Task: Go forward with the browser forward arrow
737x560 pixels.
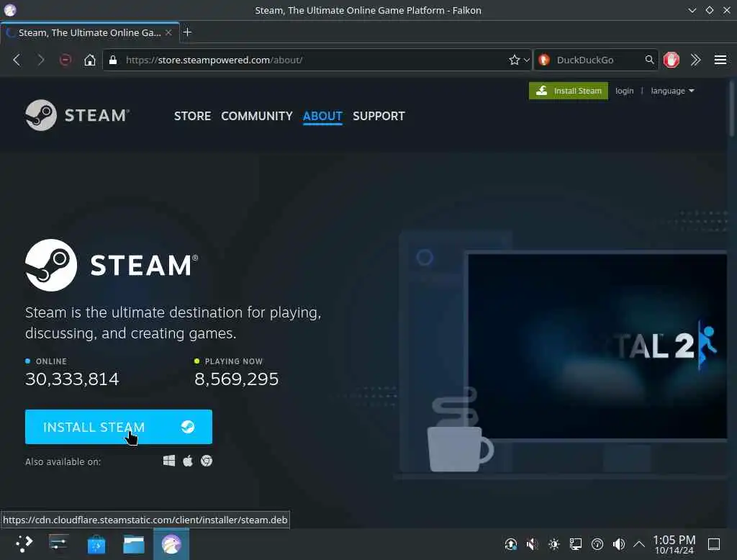Action: coord(41,60)
